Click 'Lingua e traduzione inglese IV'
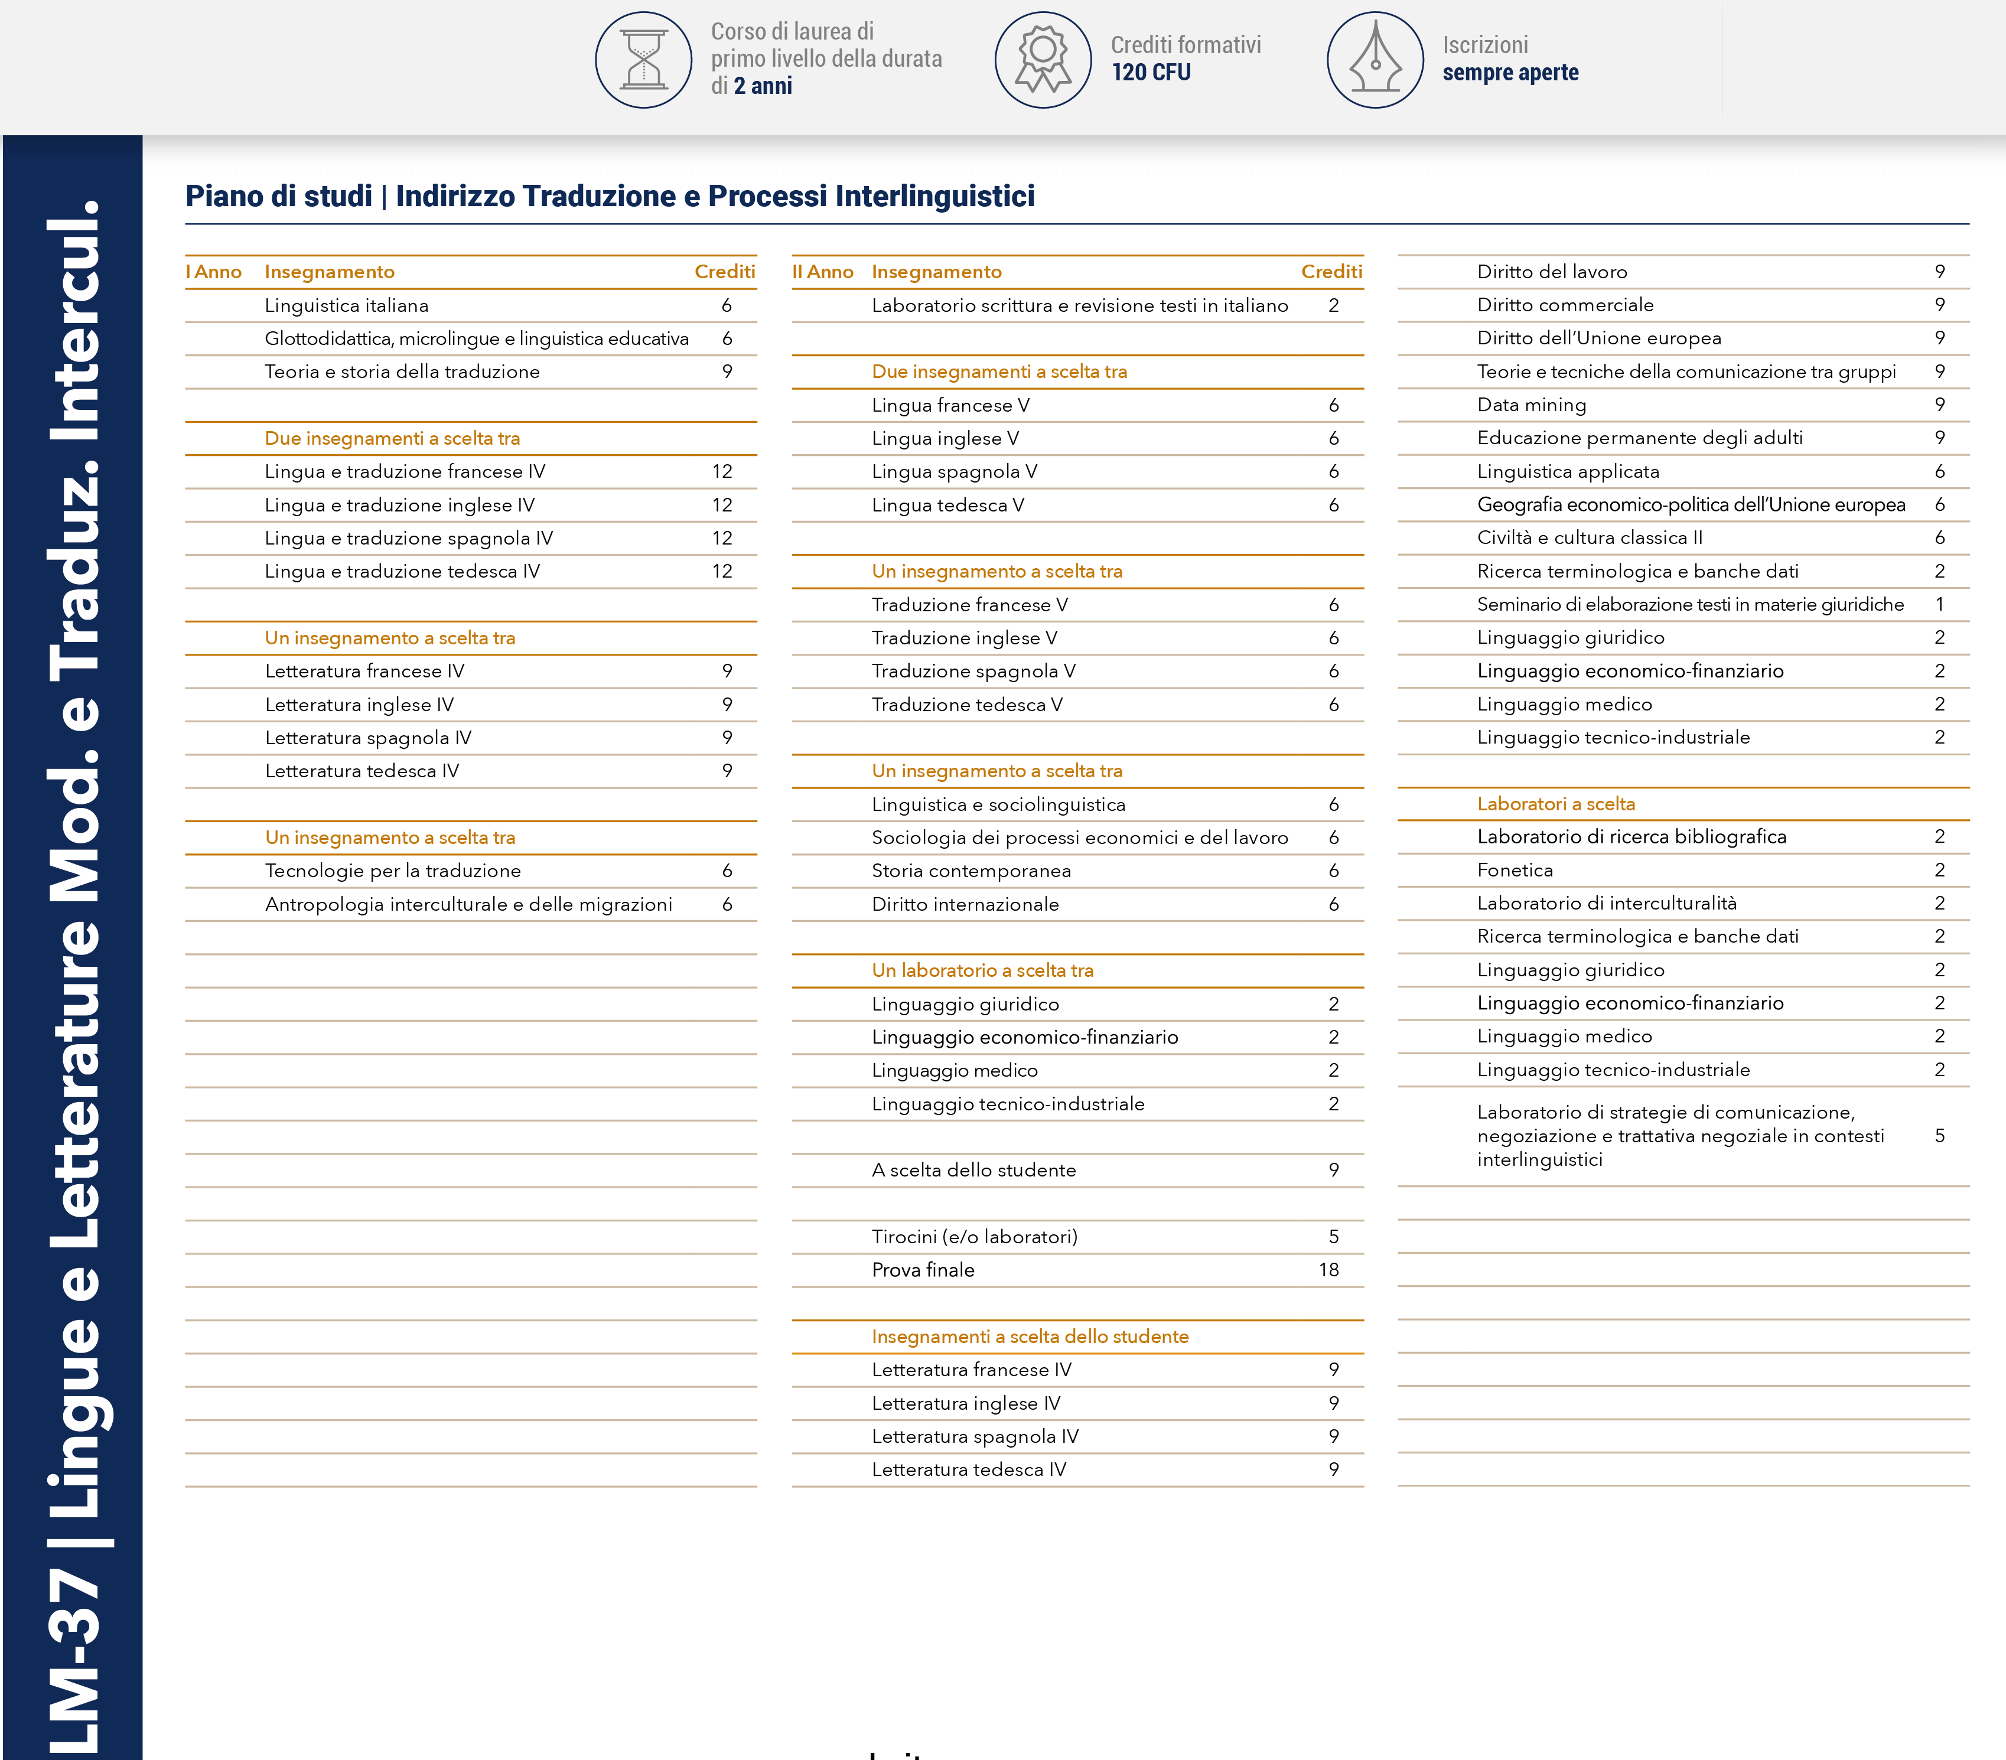The image size is (2006, 1760). click(399, 505)
